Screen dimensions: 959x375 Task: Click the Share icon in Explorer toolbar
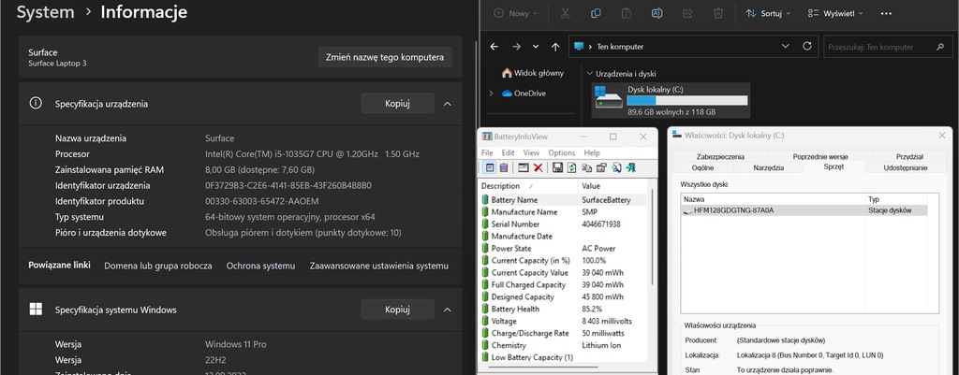(x=687, y=13)
